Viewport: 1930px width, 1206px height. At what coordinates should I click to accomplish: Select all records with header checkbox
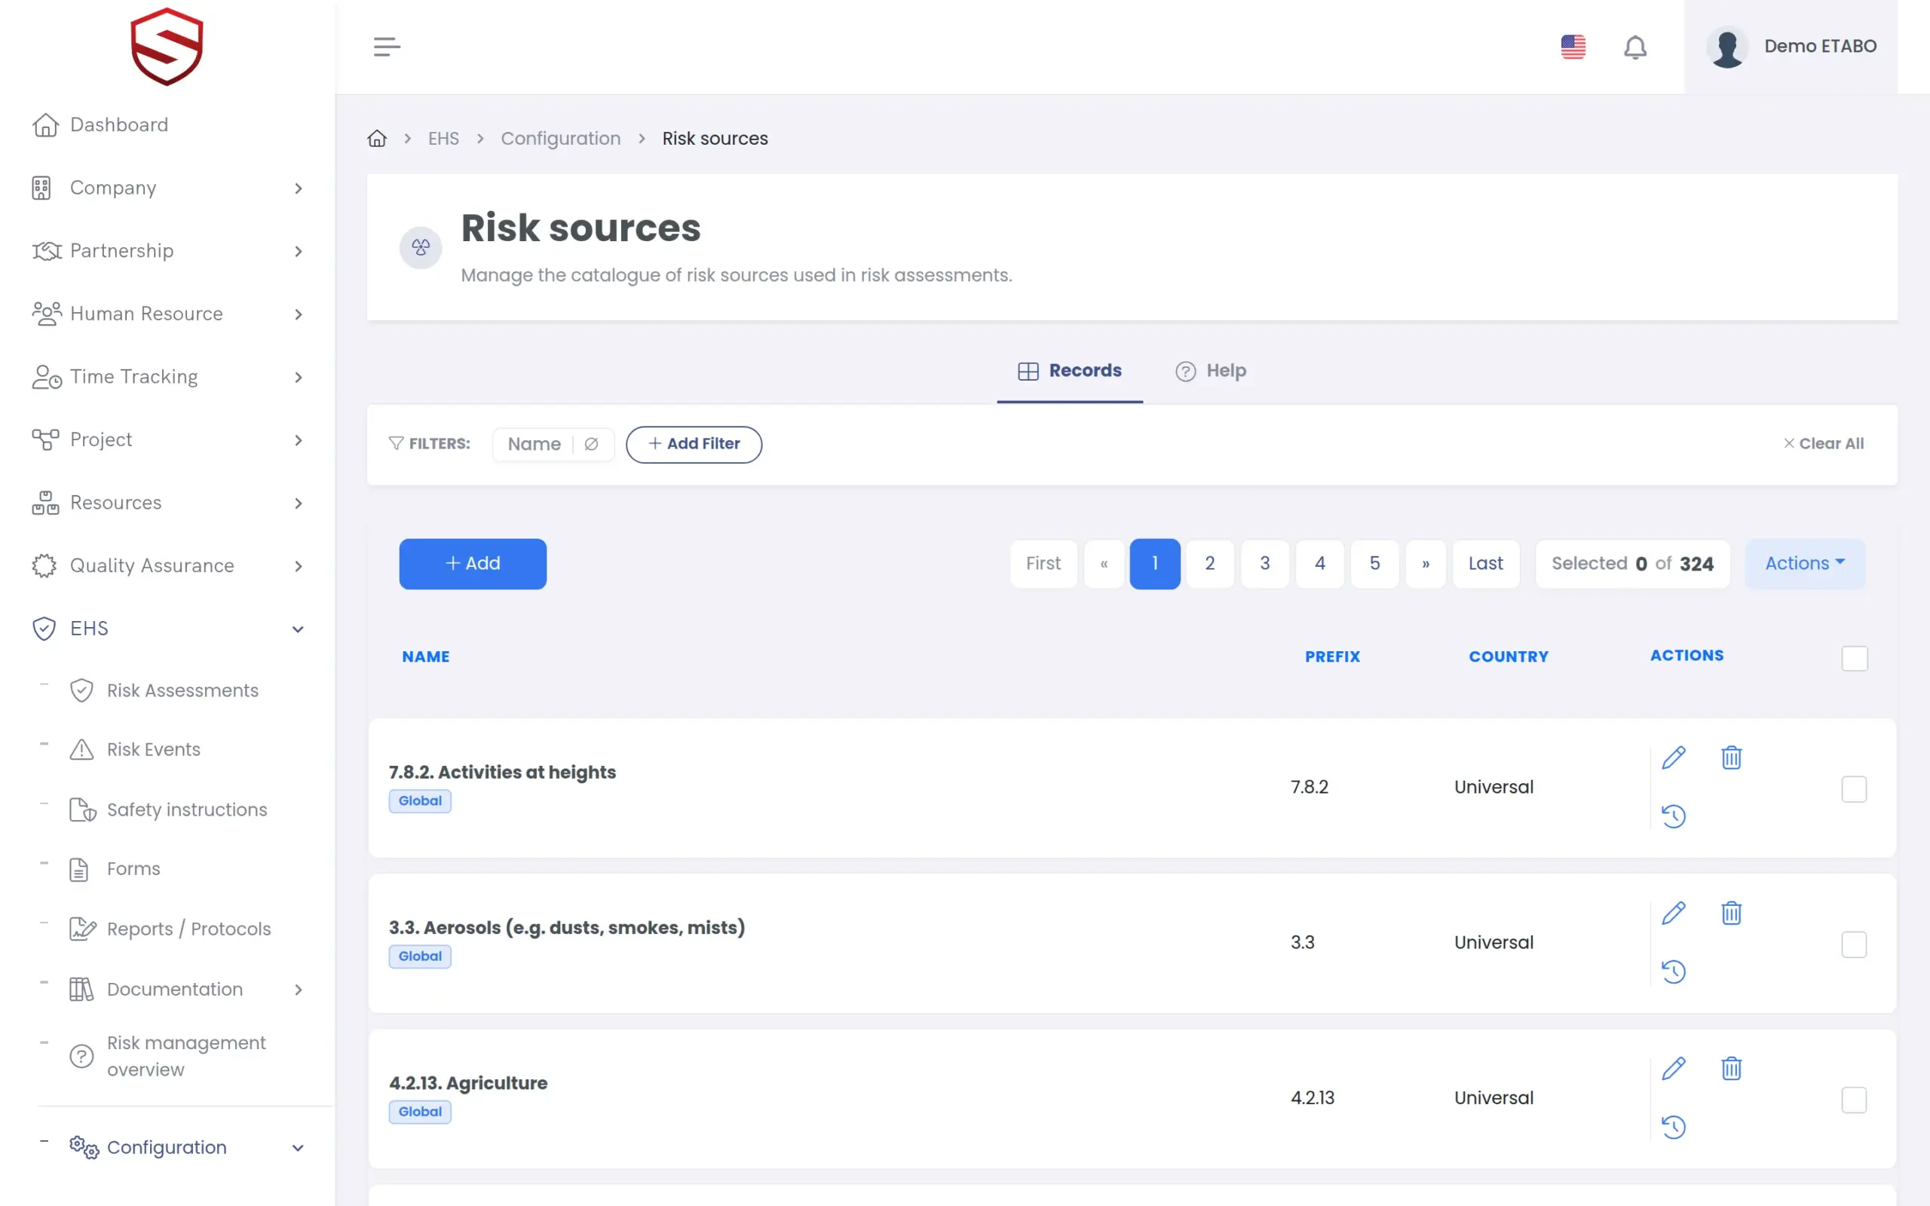point(1855,658)
